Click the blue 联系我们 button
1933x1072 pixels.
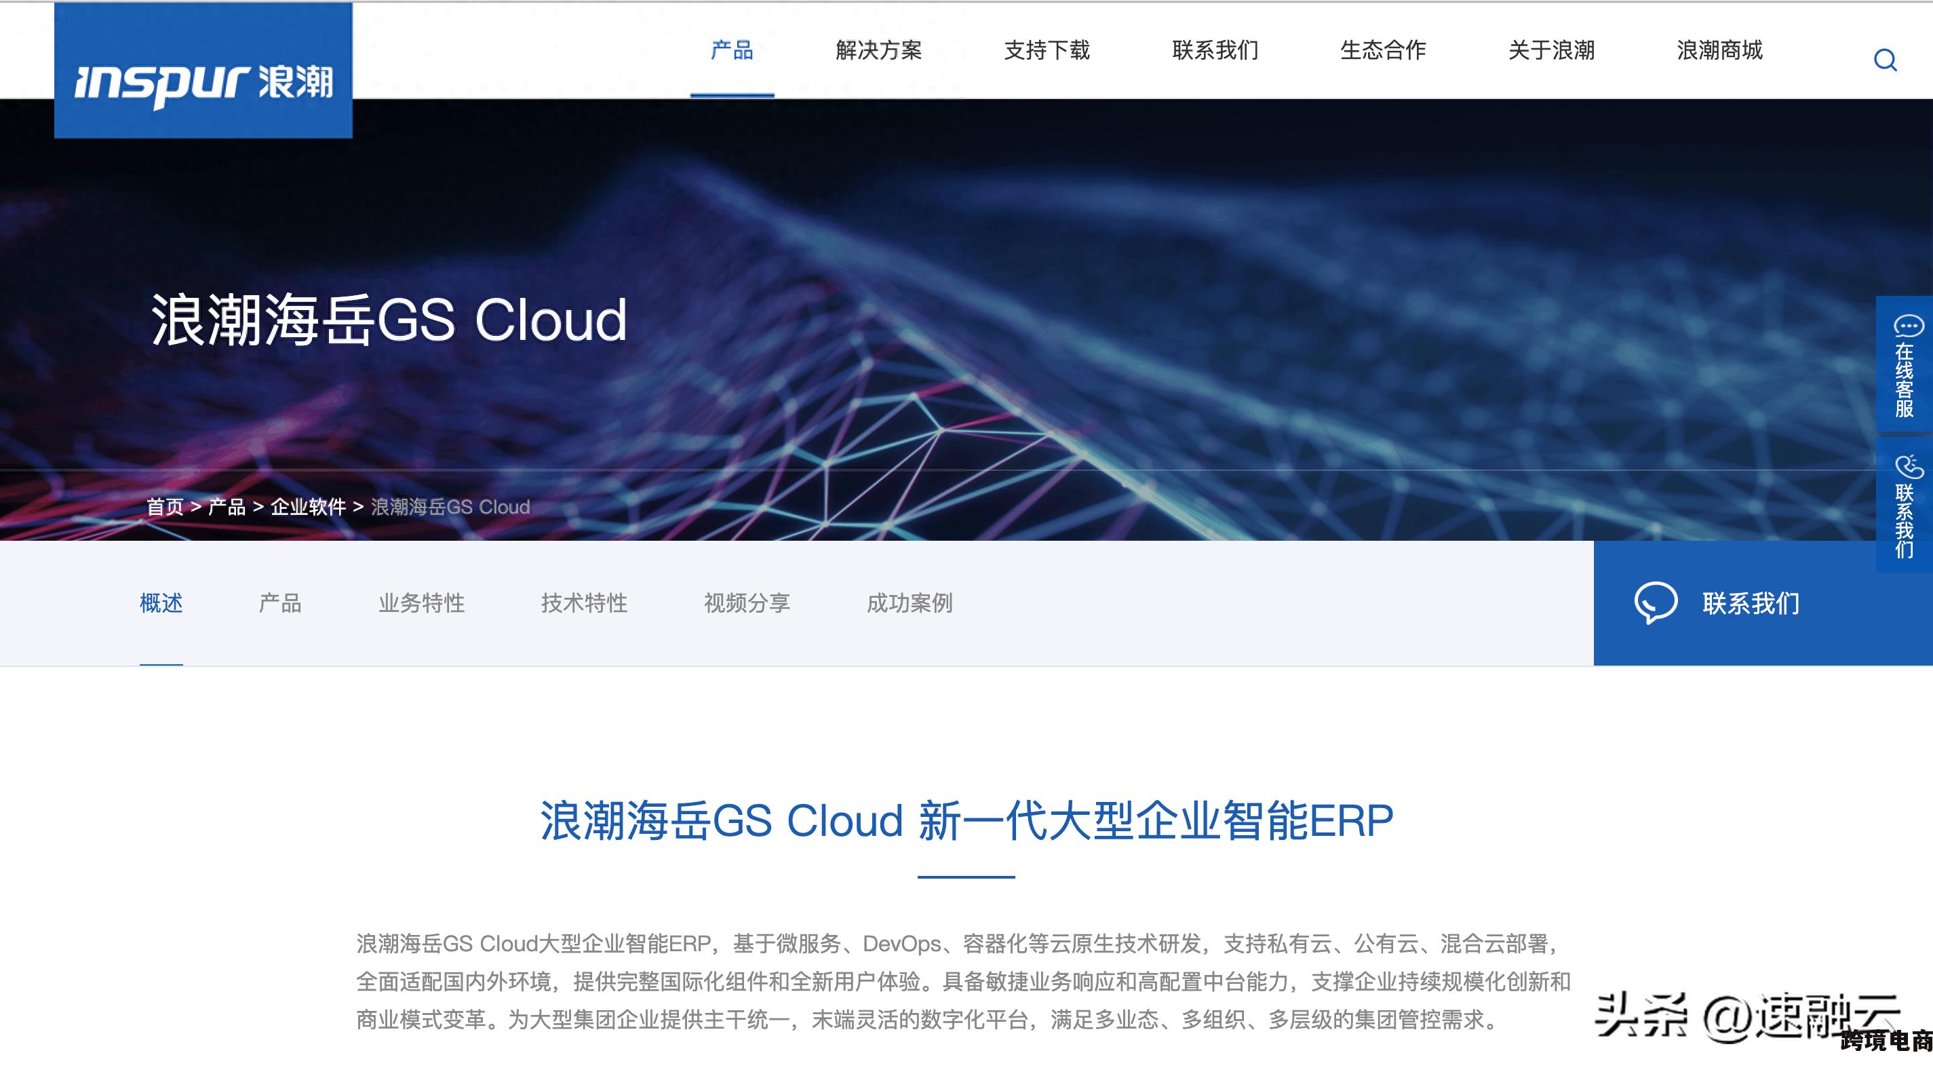click(x=1763, y=602)
